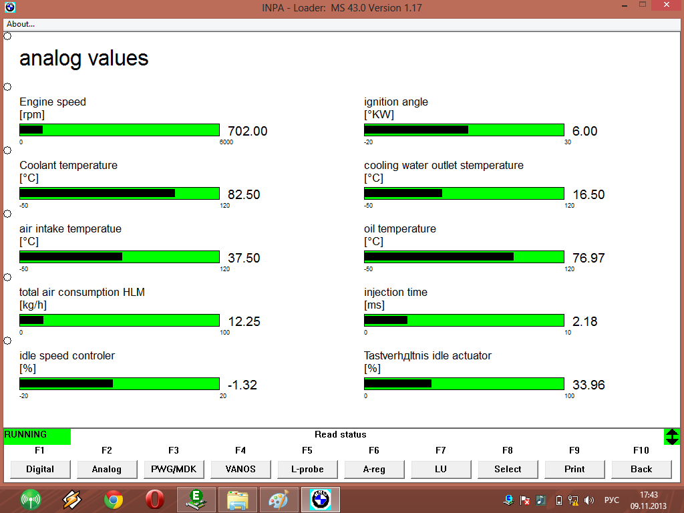Launch Opera browser from the taskbar
This screenshot has height=513, width=684.
(x=155, y=499)
